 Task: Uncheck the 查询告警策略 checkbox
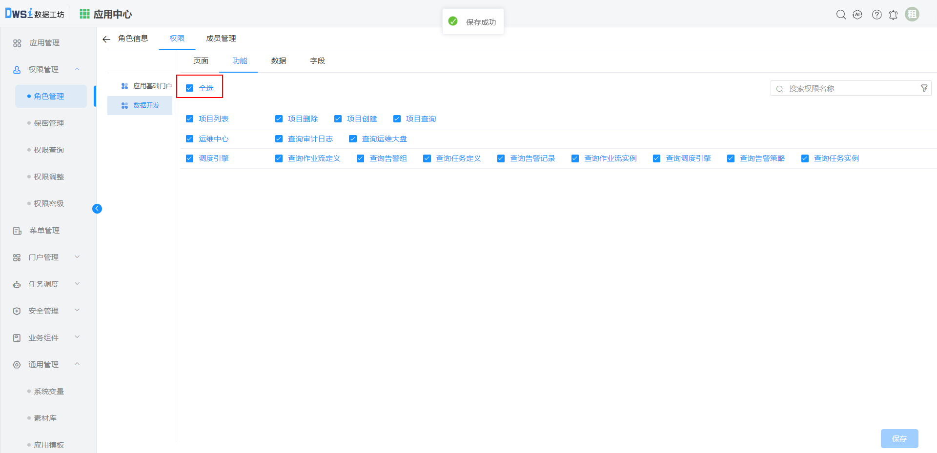pos(731,158)
